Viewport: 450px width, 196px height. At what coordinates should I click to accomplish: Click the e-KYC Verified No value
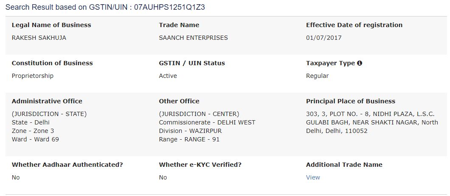[163, 177]
